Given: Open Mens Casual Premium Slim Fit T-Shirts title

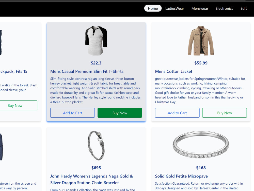Looking at the screenshot, I should click(x=87, y=72).
